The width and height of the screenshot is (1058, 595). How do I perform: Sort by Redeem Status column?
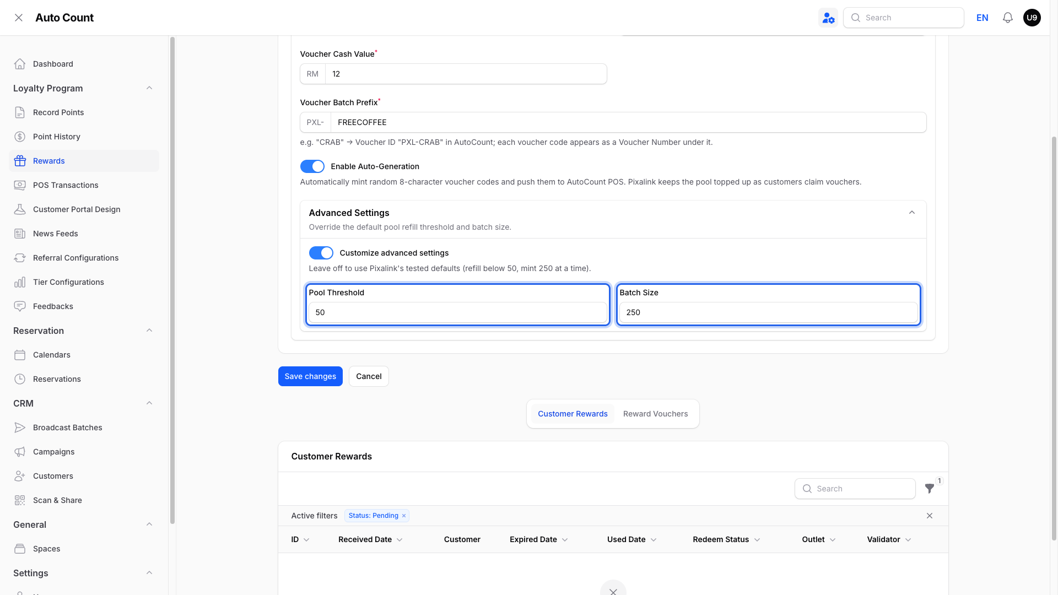coord(726,539)
